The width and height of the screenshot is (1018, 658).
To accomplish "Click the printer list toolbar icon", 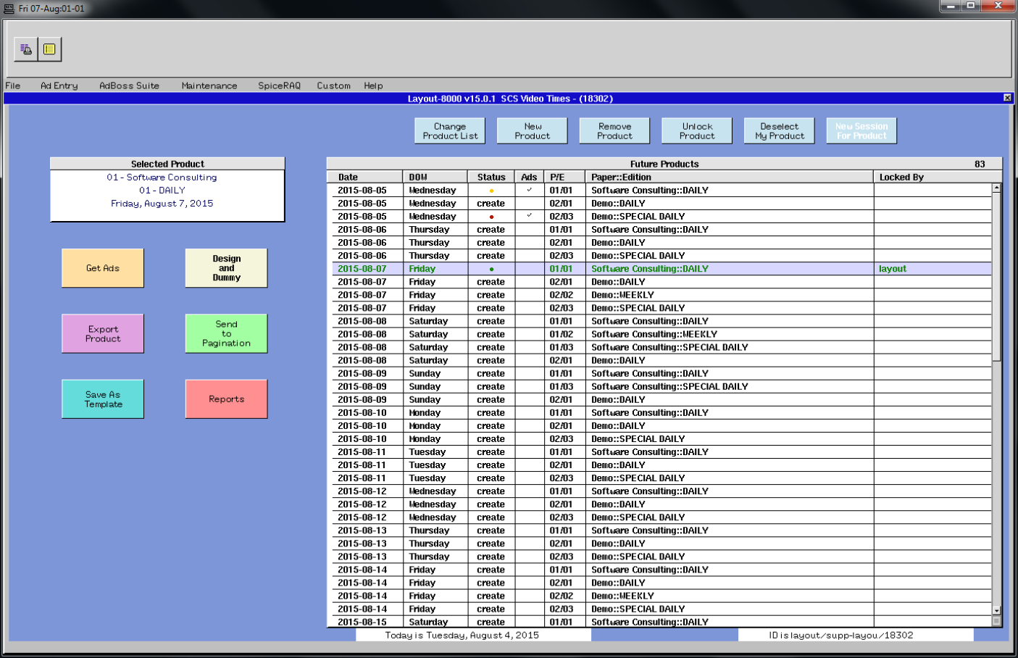I will click(25, 49).
